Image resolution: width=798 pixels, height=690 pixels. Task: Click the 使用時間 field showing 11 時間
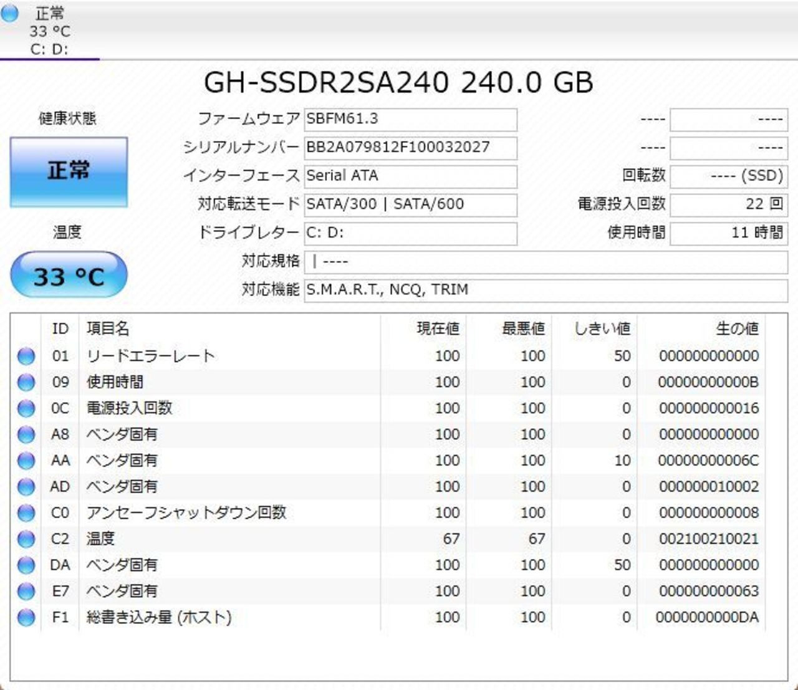coord(728,232)
